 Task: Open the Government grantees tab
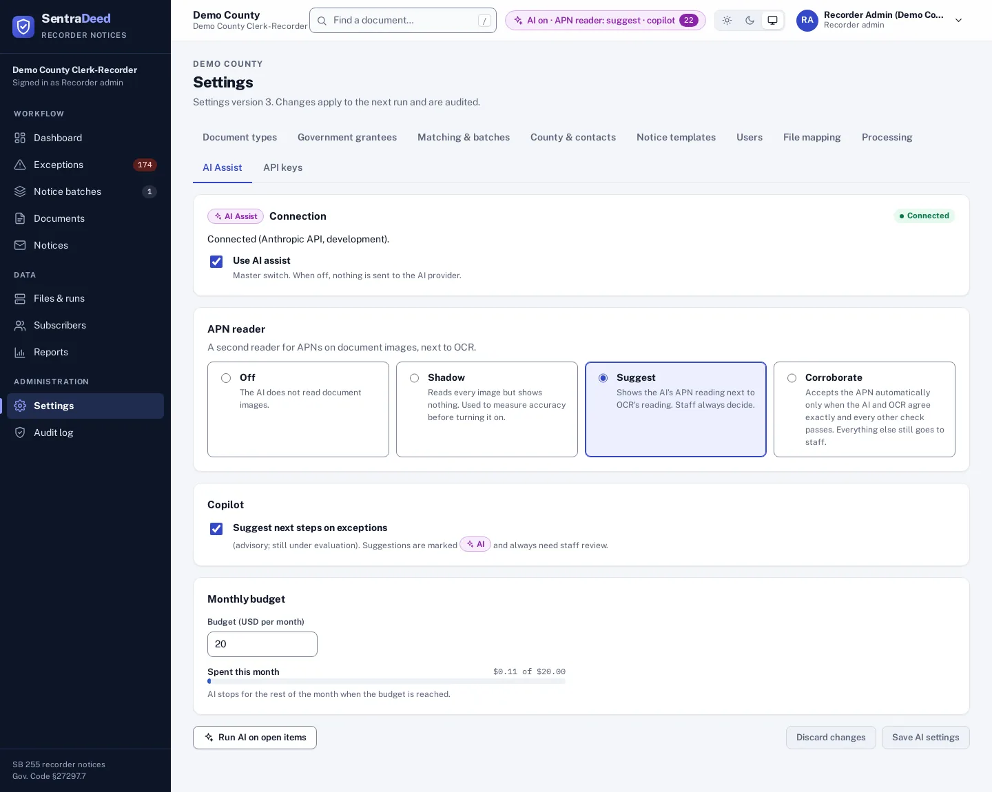[x=347, y=137]
